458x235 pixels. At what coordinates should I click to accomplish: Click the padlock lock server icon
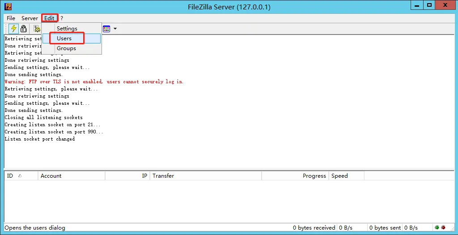coord(24,29)
